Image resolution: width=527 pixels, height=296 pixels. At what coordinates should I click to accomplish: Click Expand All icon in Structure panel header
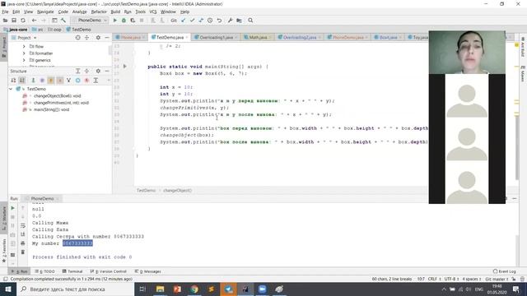[78, 72]
